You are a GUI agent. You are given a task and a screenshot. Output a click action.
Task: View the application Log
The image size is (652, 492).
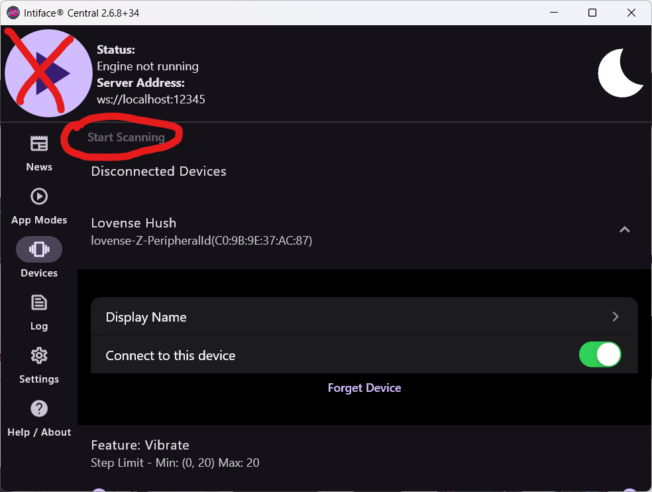click(x=38, y=311)
